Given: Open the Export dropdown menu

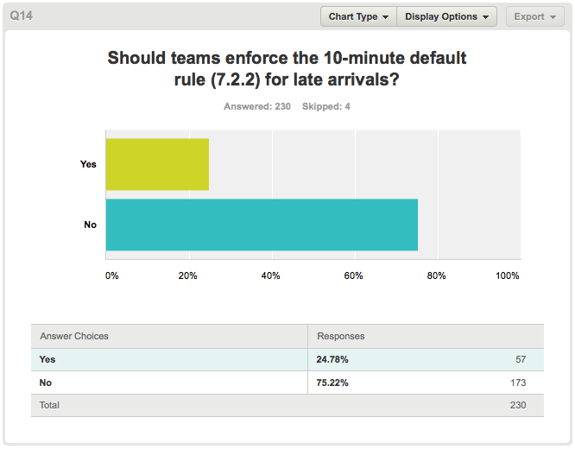Looking at the screenshot, I should click(x=535, y=16).
